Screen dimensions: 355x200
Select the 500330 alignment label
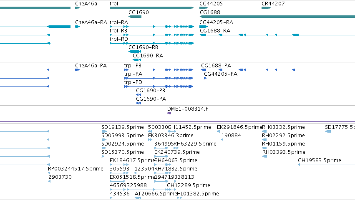coord(158,127)
